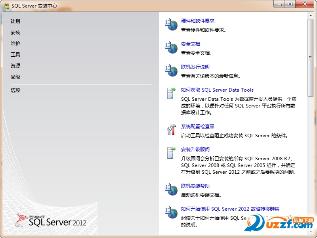Open the title bar system menu icon

tap(6, 5)
